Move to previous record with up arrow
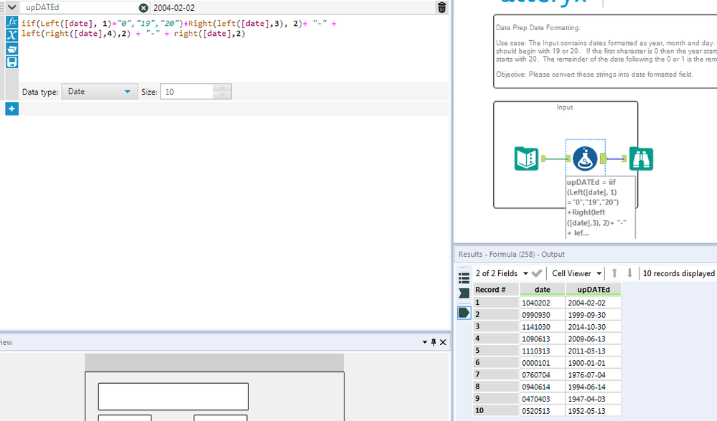The height and width of the screenshot is (421, 717). click(x=614, y=273)
